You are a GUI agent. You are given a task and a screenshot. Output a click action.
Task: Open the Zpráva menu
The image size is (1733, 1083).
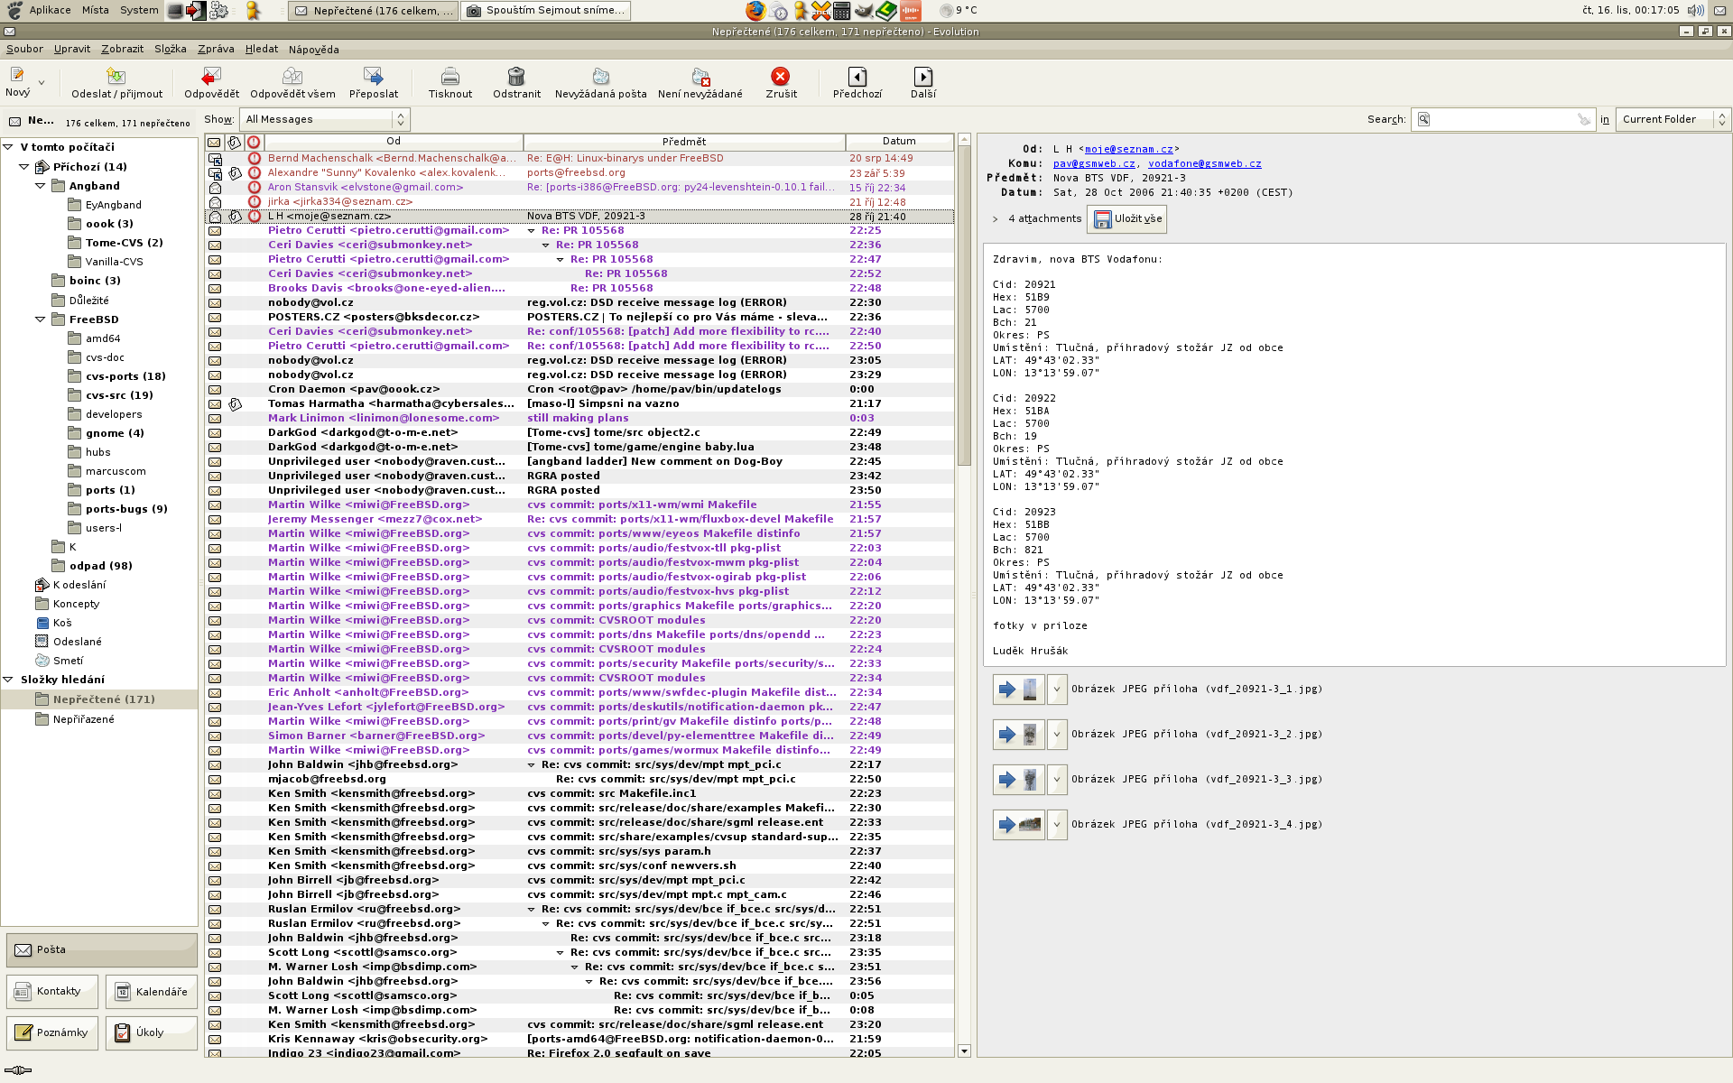click(216, 49)
